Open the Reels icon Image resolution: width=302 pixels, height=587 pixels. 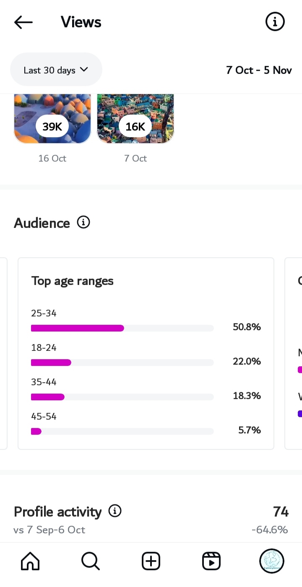click(x=211, y=561)
